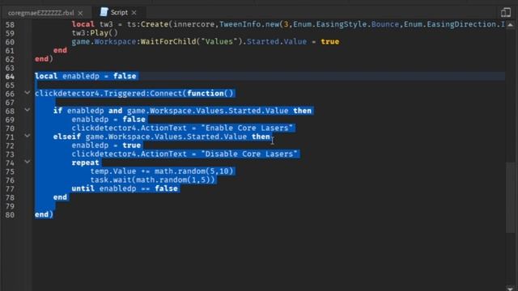Click the "elseif" keyword on line 71
The image size is (518, 291).
(66, 137)
